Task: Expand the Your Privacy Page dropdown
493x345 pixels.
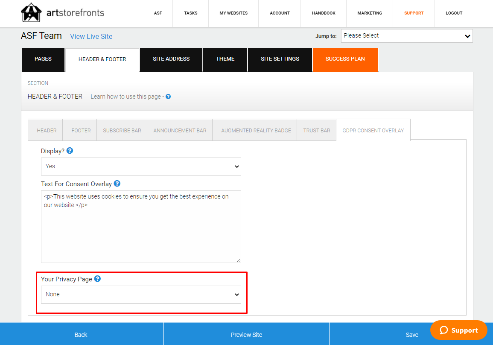Action: [x=141, y=295]
